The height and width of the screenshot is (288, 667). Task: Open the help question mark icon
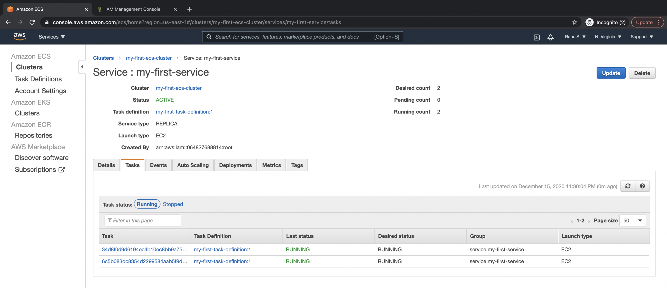(642, 186)
